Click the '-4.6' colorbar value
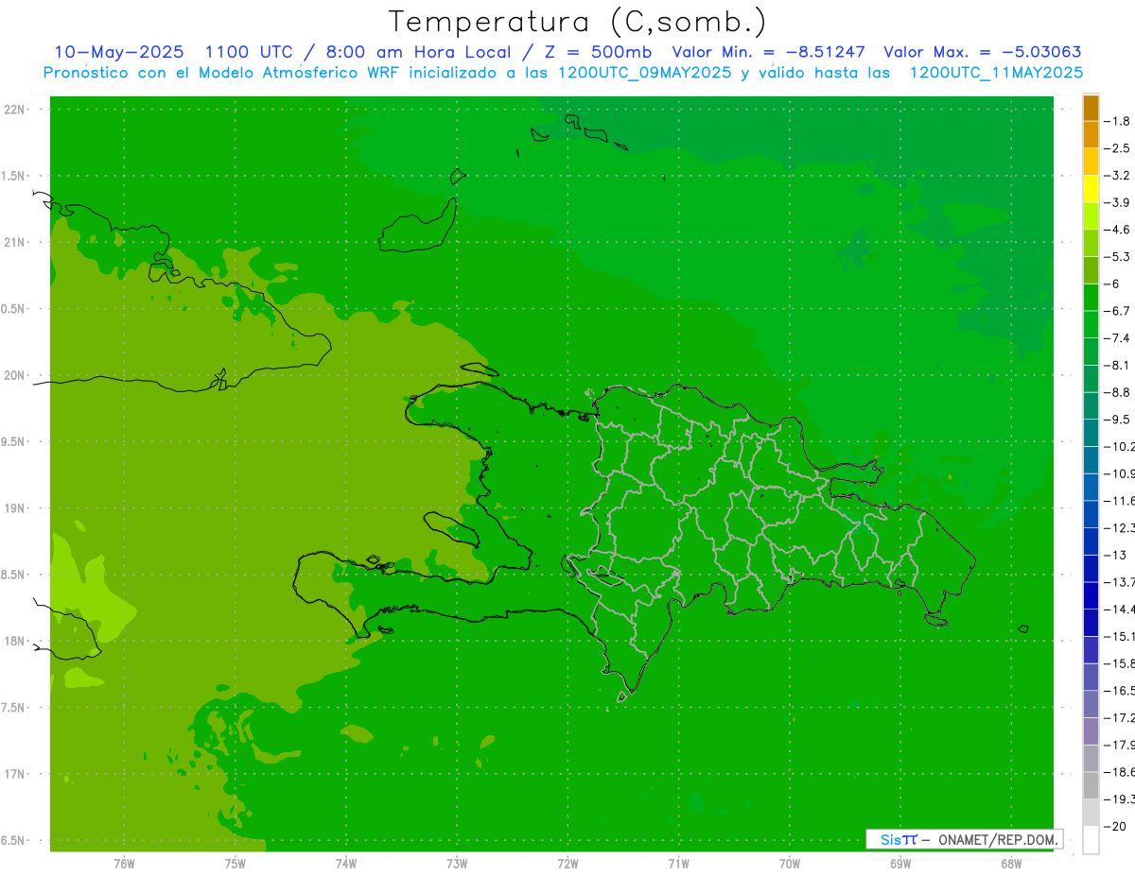Image resolution: width=1135 pixels, height=876 pixels. [x=1118, y=230]
